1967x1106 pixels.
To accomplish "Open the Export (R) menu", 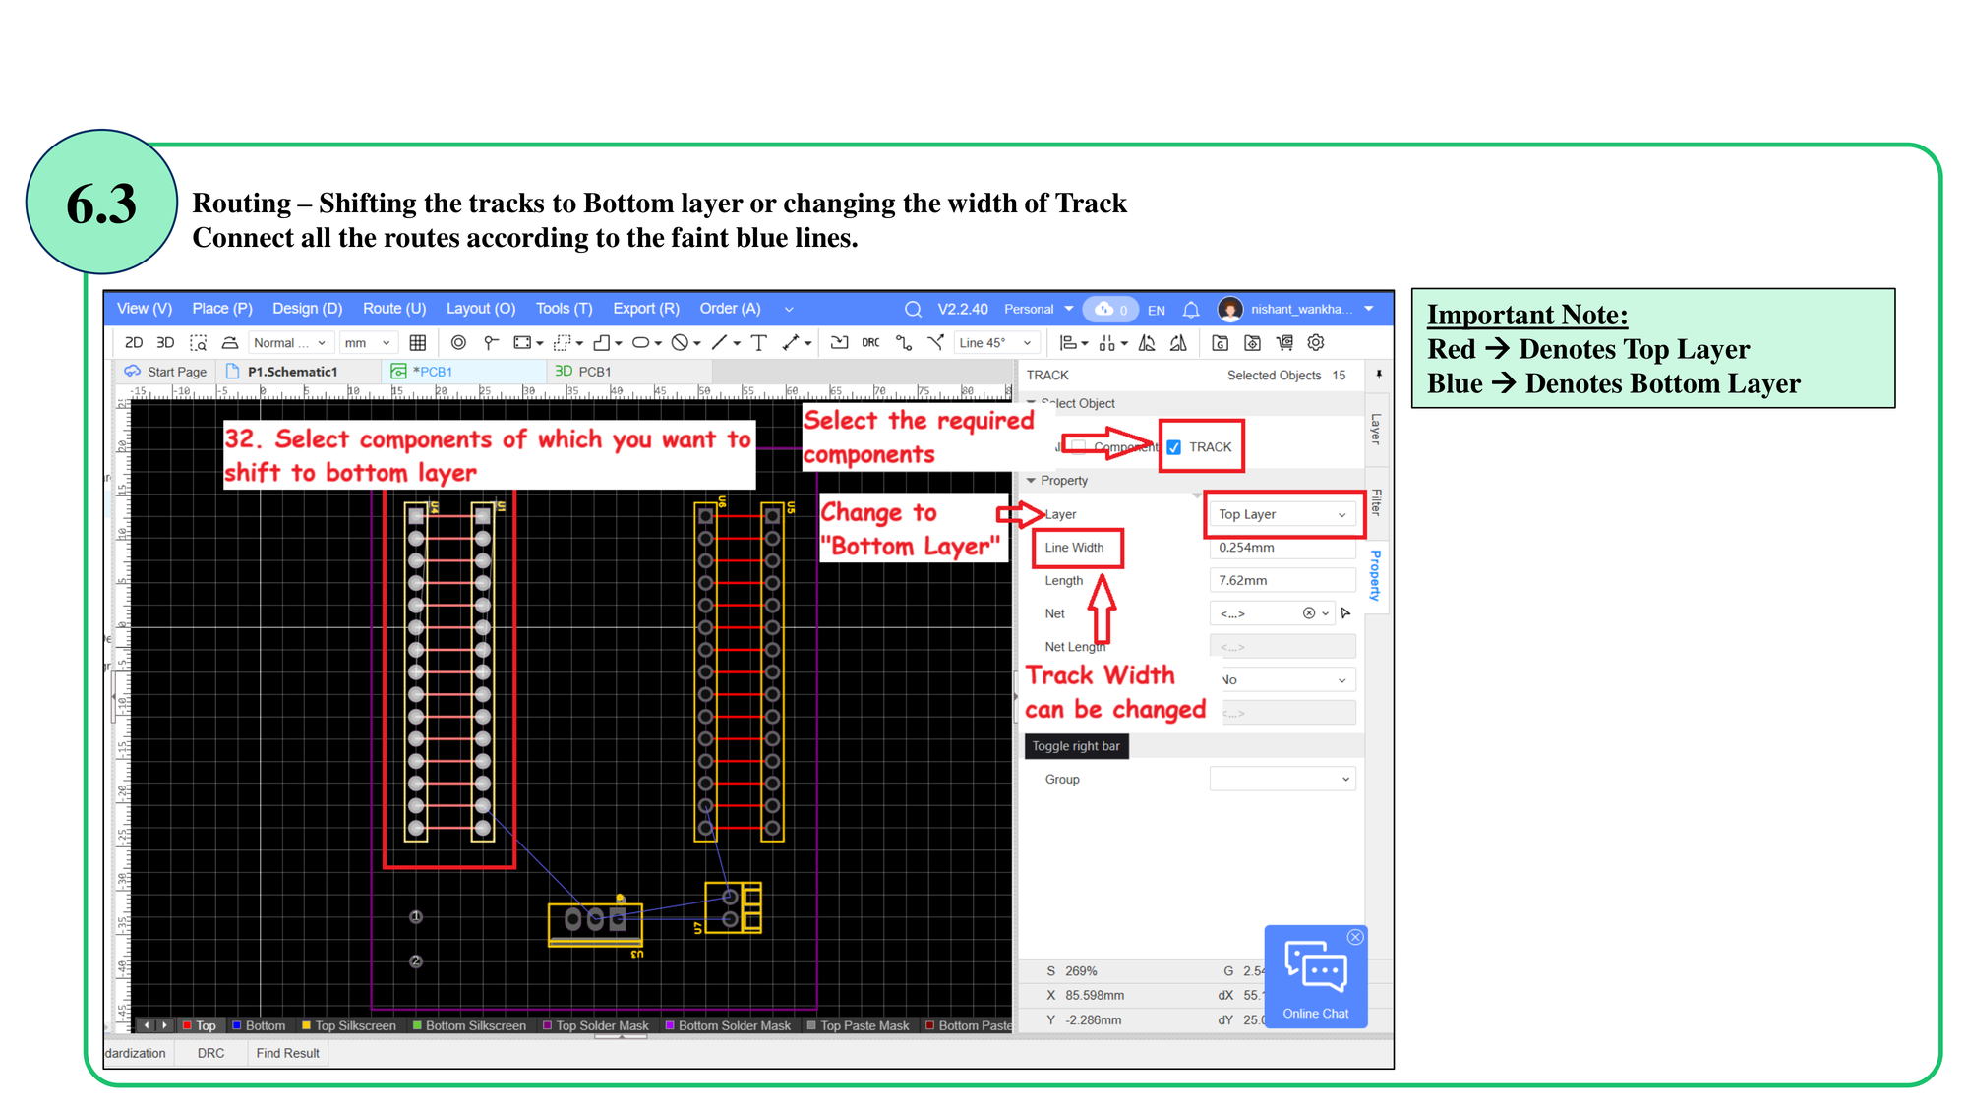I will tap(646, 309).
